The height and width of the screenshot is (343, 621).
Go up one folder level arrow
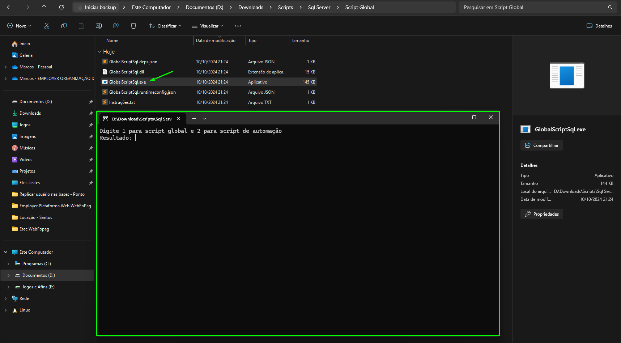[44, 7]
